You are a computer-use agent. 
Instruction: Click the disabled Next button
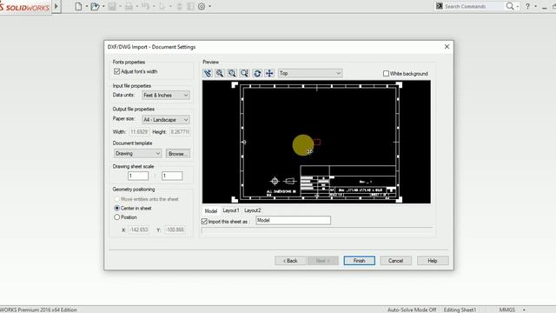point(323,261)
